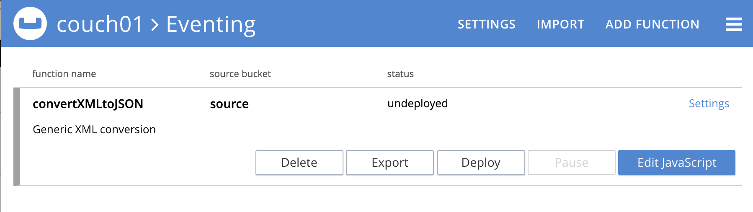Export the convertXMLtoJSON function

[x=389, y=163]
